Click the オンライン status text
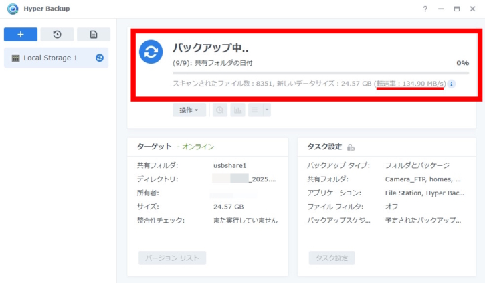This screenshot has width=485, height=283. 199,147
